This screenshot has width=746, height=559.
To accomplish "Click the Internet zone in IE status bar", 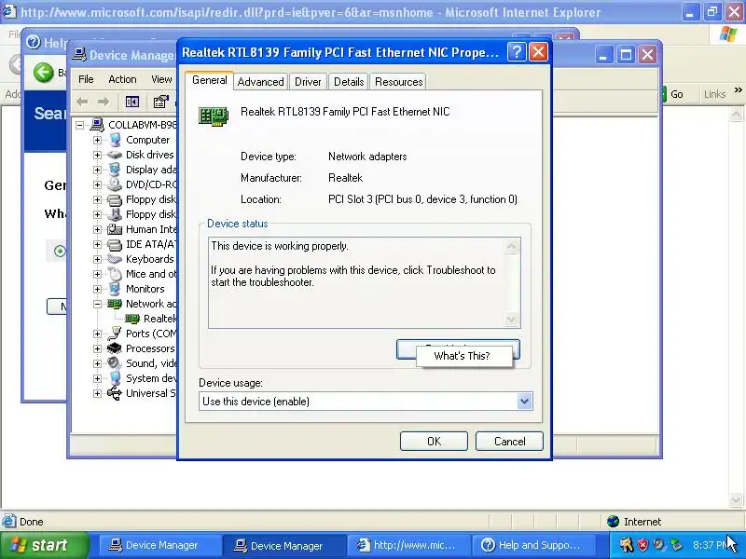I will [635, 522].
